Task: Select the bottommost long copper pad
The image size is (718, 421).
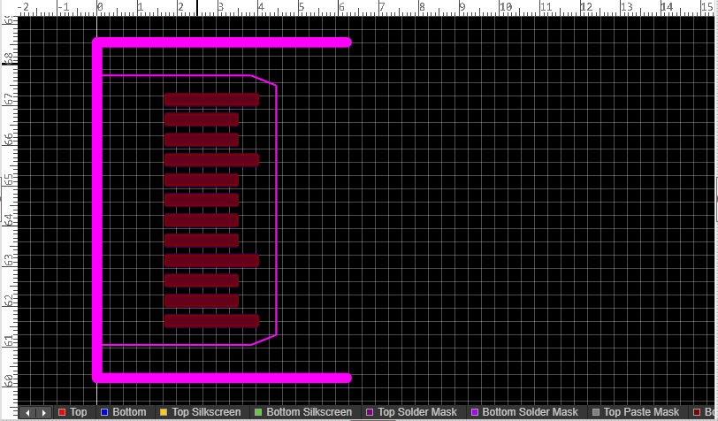Action: coord(211,321)
